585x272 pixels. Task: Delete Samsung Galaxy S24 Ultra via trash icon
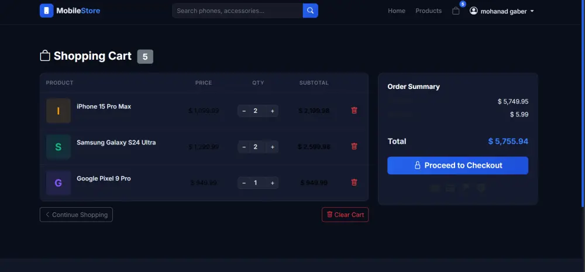pyautogui.click(x=355, y=146)
